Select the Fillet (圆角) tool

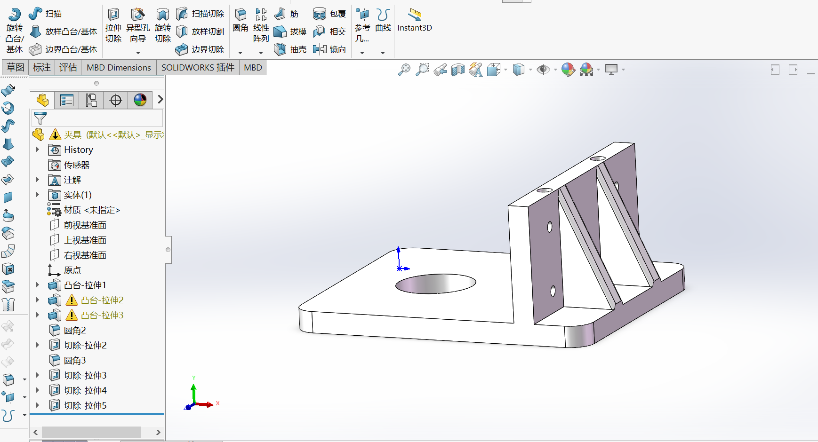click(x=241, y=21)
